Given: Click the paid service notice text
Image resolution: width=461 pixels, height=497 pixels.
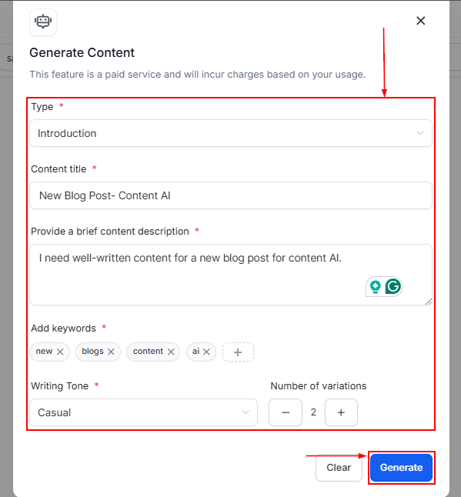Looking at the screenshot, I should 198,75.
